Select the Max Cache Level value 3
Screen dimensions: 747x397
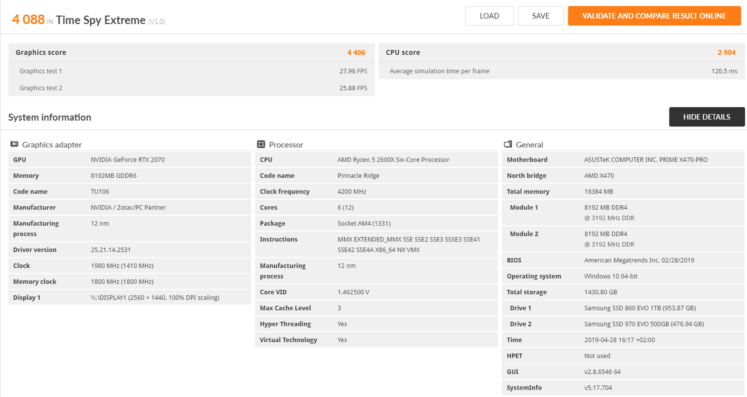click(339, 308)
